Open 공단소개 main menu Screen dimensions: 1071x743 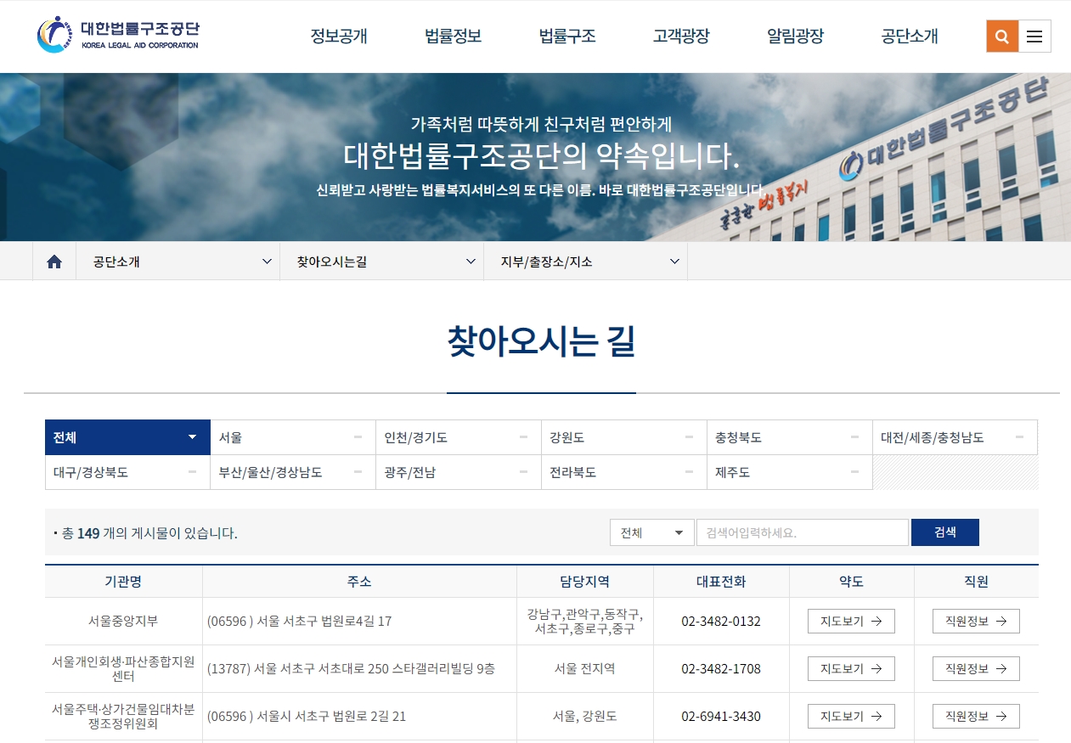click(x=910, y=36)
